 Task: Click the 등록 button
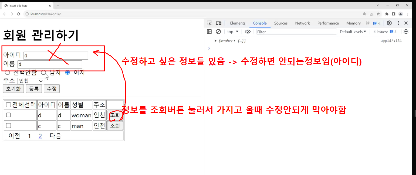34,89
